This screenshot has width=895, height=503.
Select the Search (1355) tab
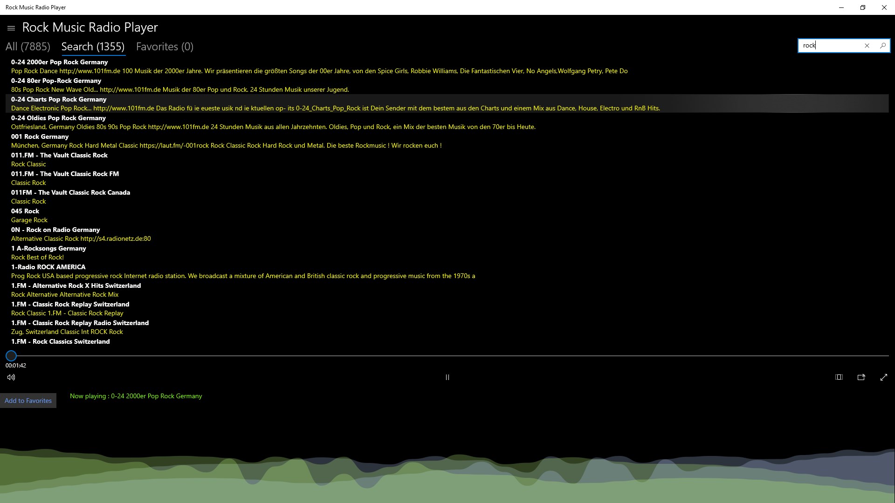tap(93, 47)
